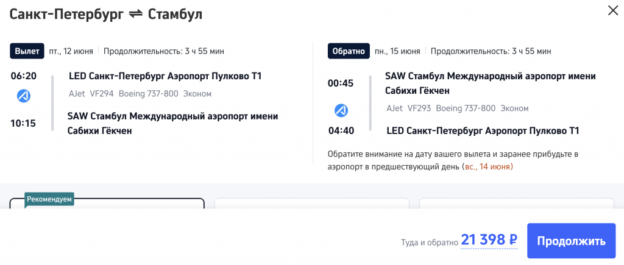Click the Санкт-Петербург ⇌ Стамбул heading

pyautogui.click(x=106, y=14)
